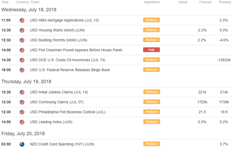Click the US flag beside Building Permits
Image resolution: width=232 pixels, height=149 pixels.
(22, 40)
